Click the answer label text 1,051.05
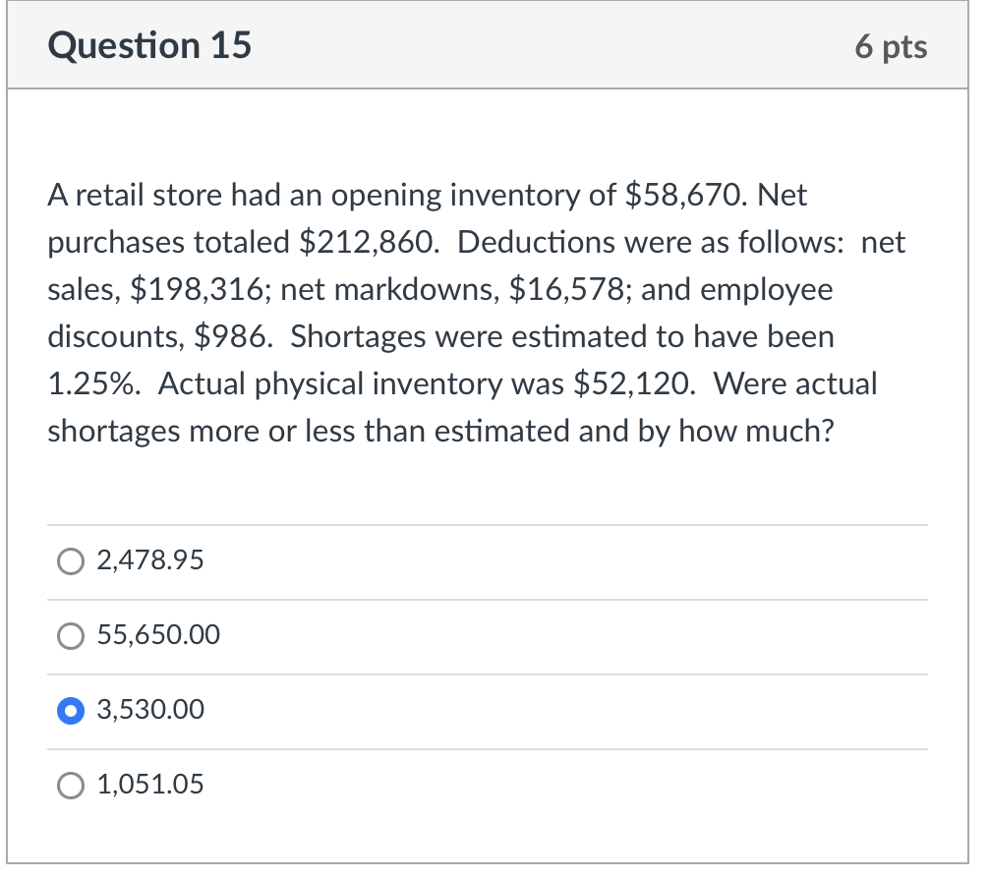This screenshot has width=989, height=880. 149,785
